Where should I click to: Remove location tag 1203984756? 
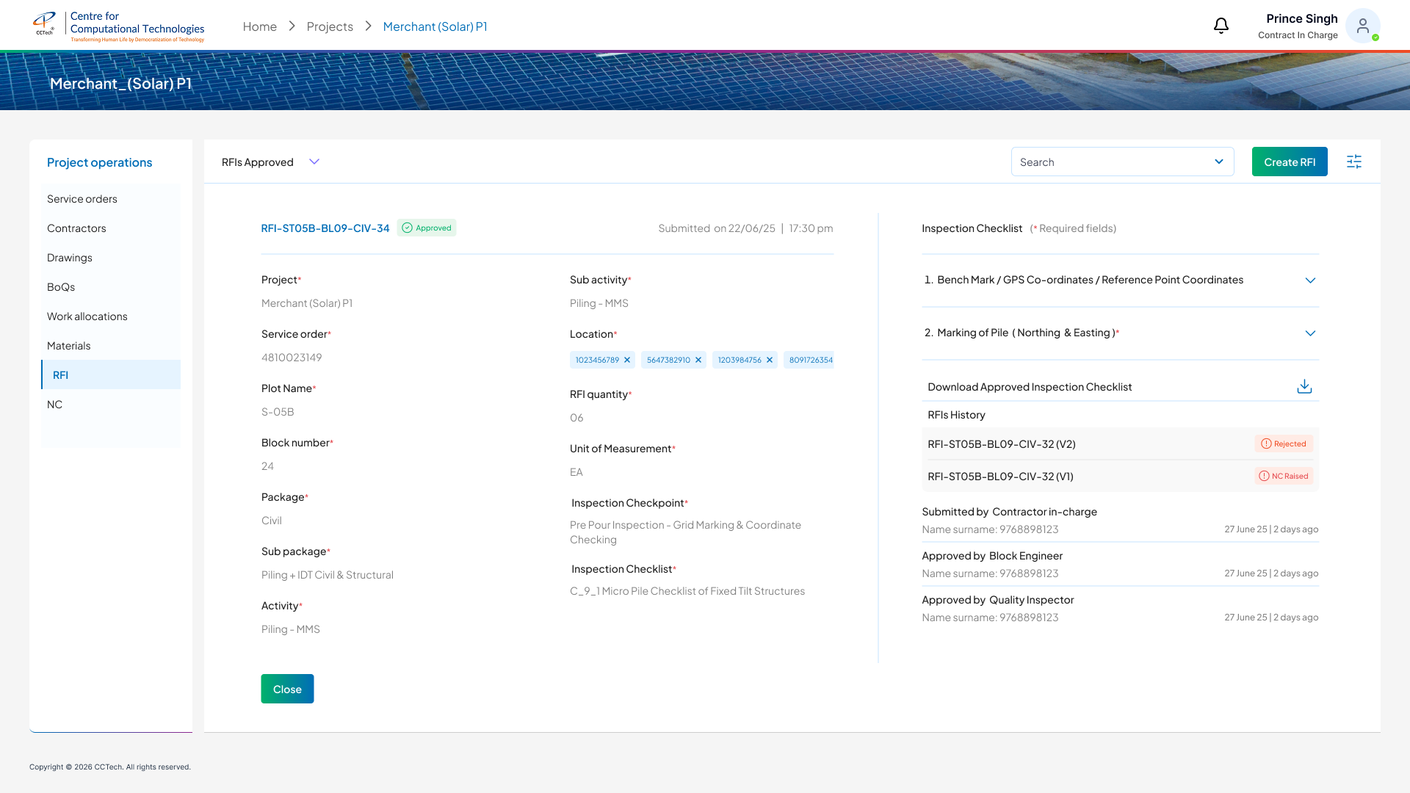[770, 360]
